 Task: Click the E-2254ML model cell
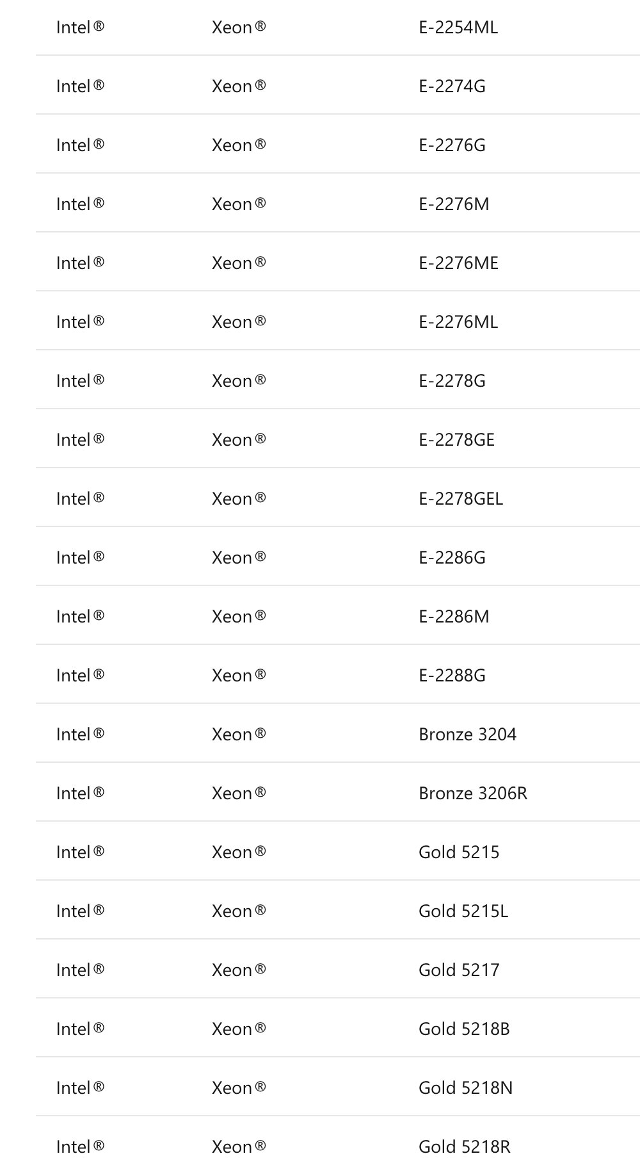pyautogui.click(x=458, y=28)
